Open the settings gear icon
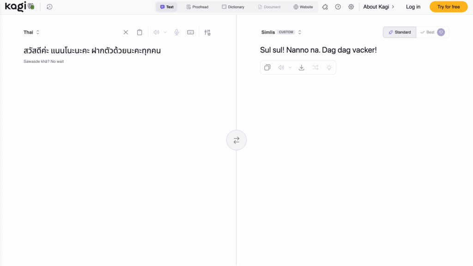473x266 pixels. pos(351,6)
